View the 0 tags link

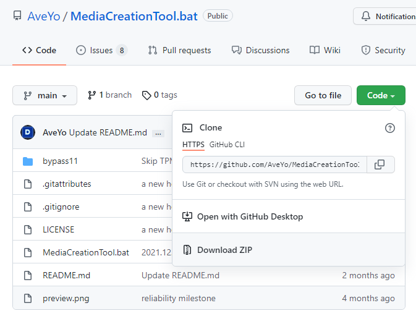tap(159, 95)
